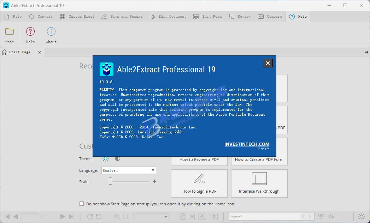Switch to the Convert tab
Viewport: 370px width, 223px height.
click(x=41, y=17)
